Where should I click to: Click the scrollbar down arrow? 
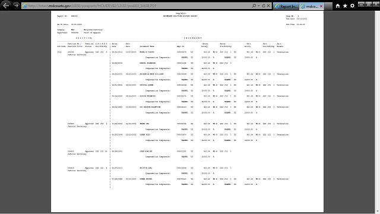(378, 212)
